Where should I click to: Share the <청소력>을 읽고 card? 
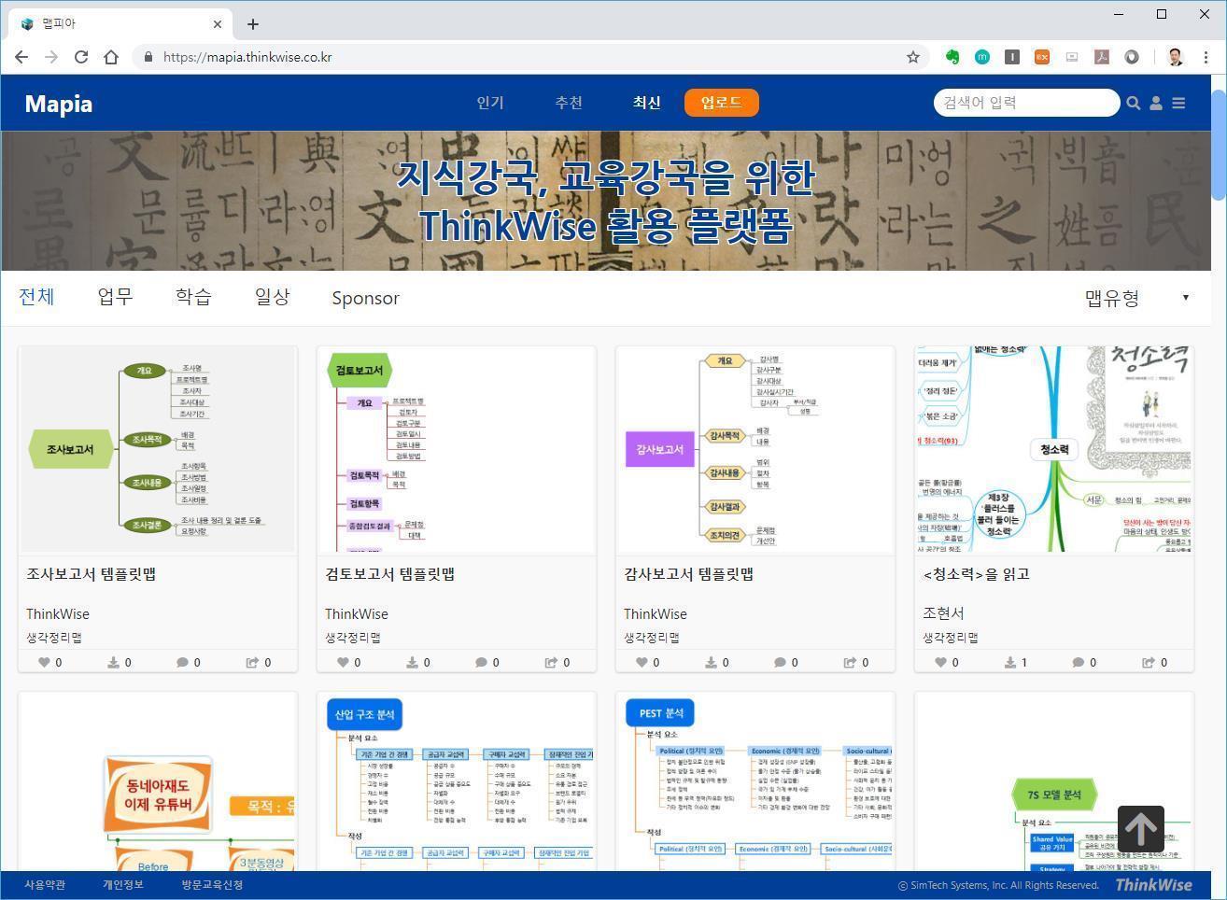coord(1149,662)
